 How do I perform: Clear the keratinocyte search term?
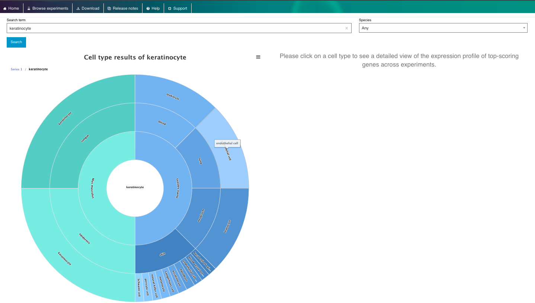click(x=346, y=28)
